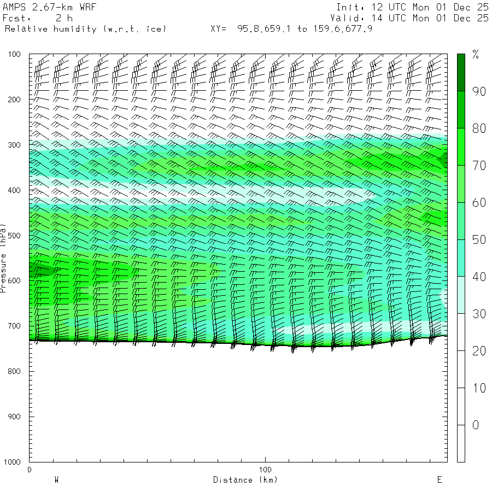Click the "%" unit label above colorbar
The height and width of the screenshot is (492, 492).
[x=476, y=55]
